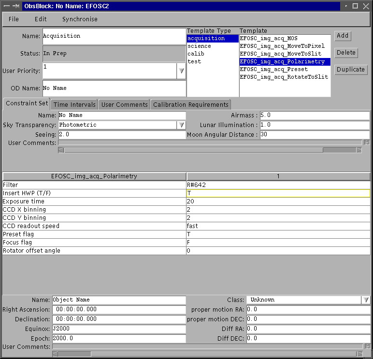Screen dimensions: 373x359
Task: Select EFOSC_img_acq_Polarimetry template
Action: pos(285,62)
